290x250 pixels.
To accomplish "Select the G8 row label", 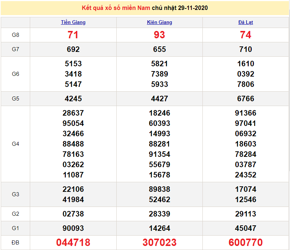I will click(15, 35).
